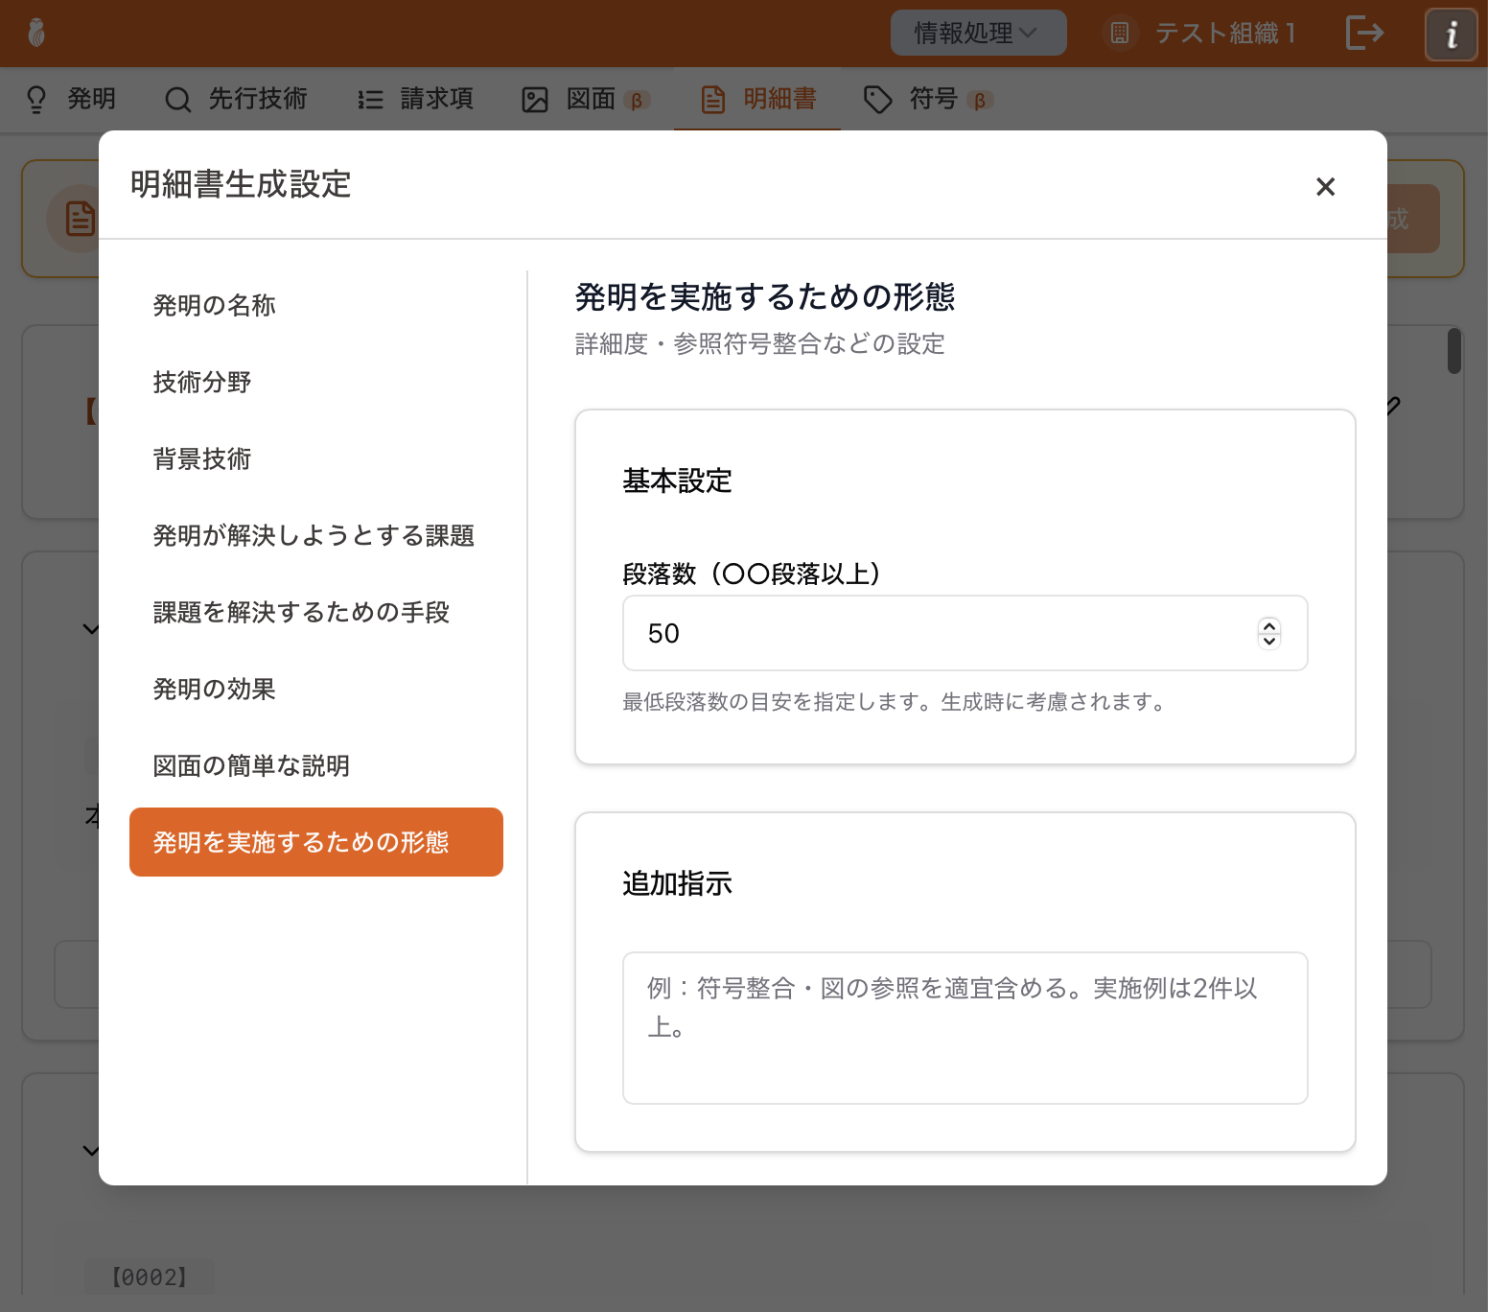
Task: Focus the 追加指示 text area
Action: [x=965, y=1027]
